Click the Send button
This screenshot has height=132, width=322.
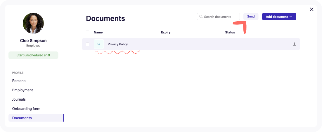pyautogui.click(x=251, y=17)
